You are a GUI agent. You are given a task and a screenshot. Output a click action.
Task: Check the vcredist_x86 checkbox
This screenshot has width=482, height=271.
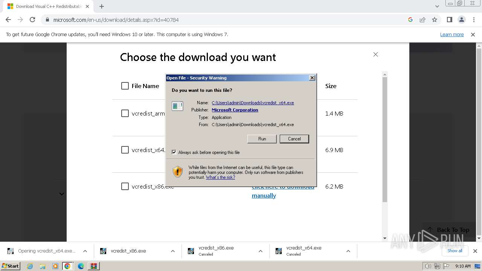click(125, 186)
